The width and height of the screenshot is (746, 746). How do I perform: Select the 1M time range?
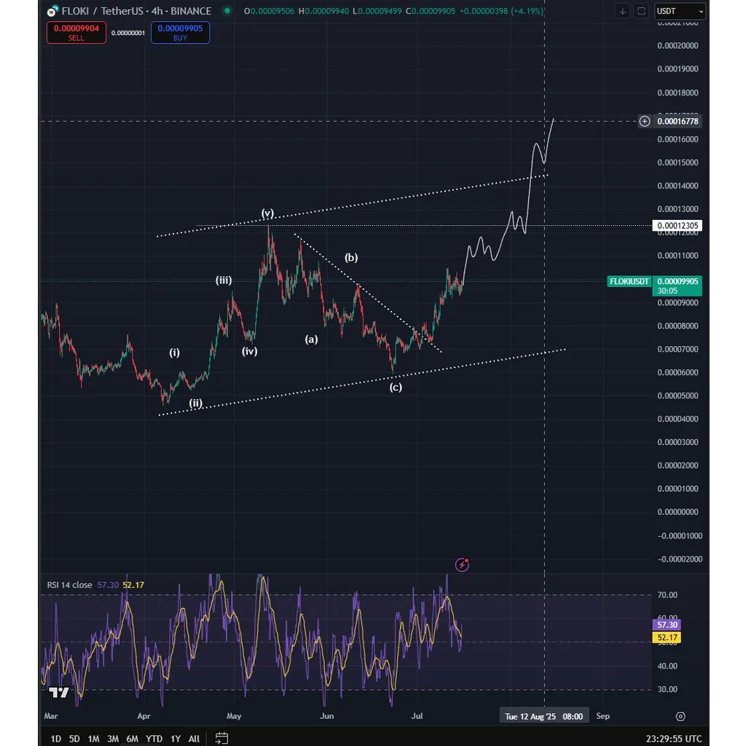[x=94, y=739]
